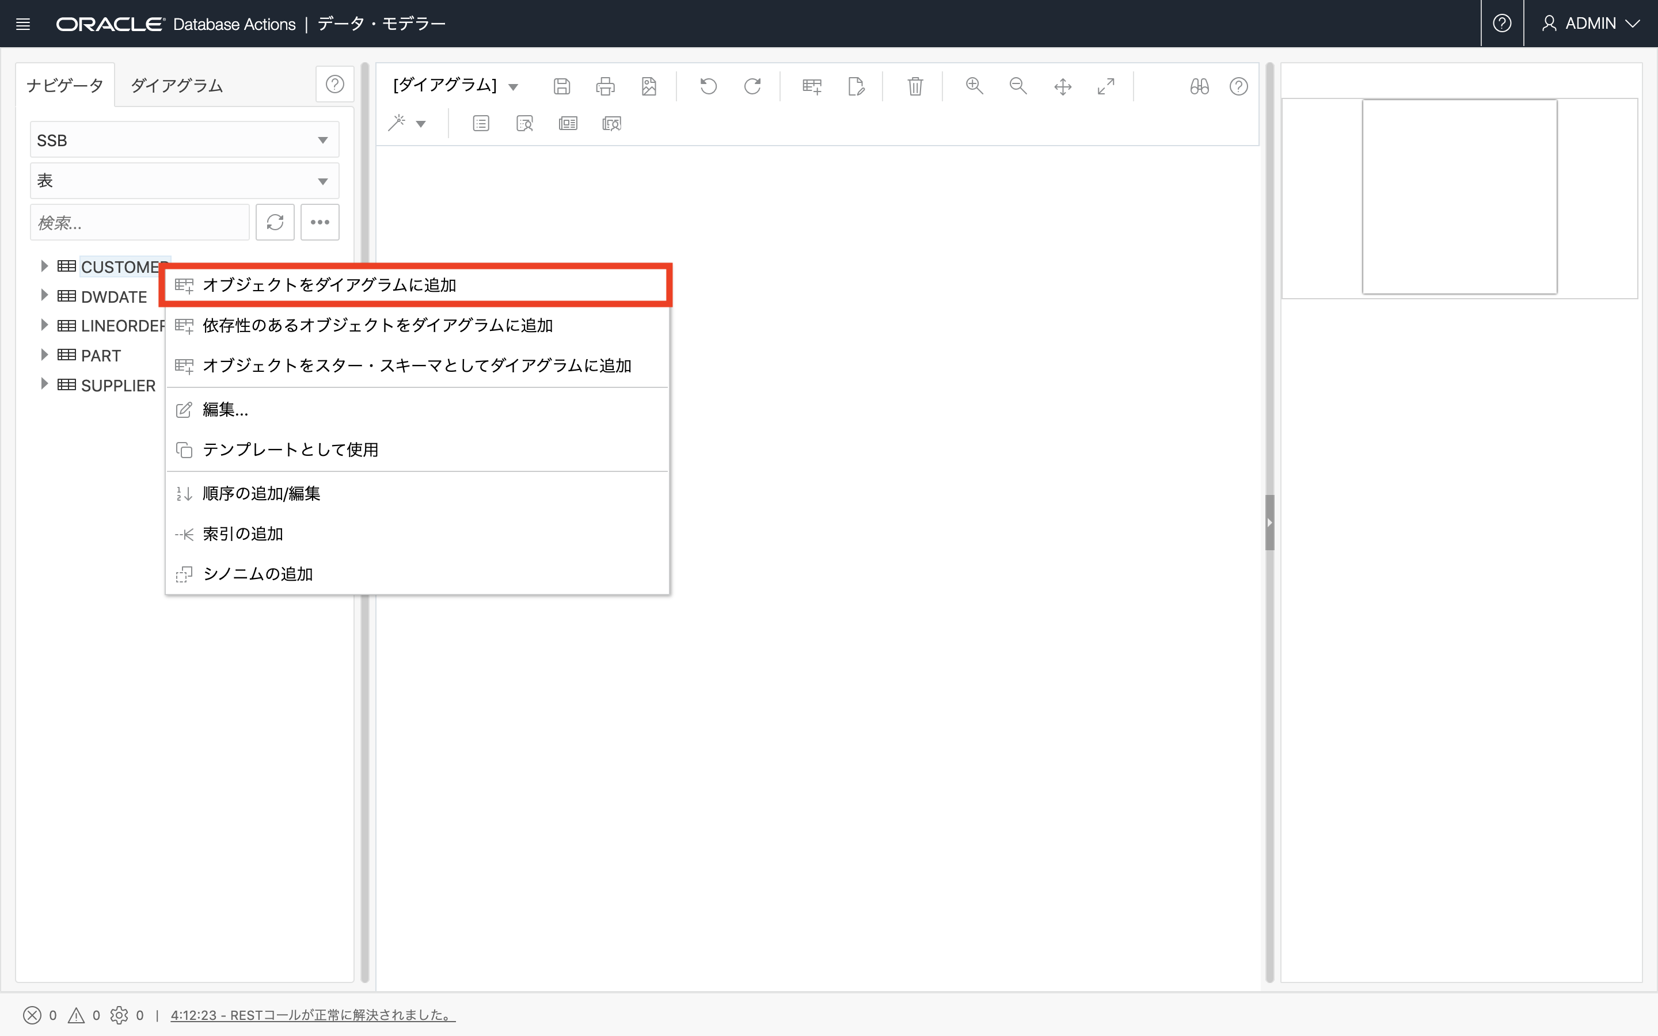
Task: Expand the SUPPLIER table node
Action: tap(44, 384)
